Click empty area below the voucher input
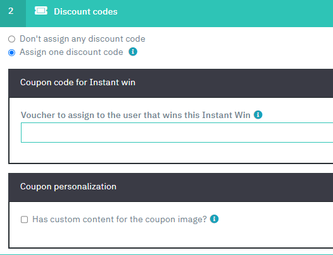 (x=171, y=153)
